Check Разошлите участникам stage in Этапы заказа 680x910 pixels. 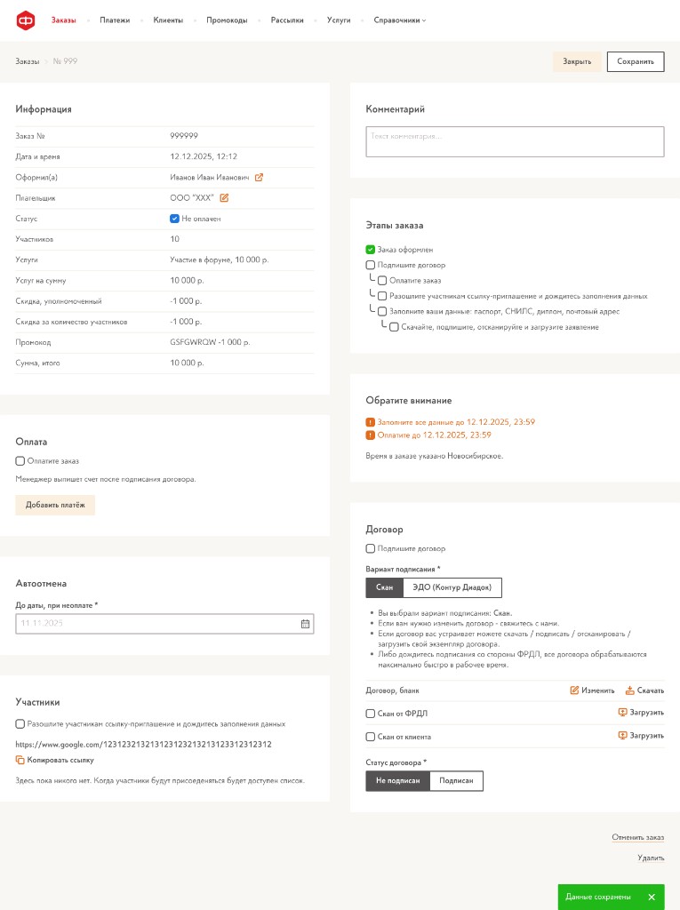coord(382,296)
